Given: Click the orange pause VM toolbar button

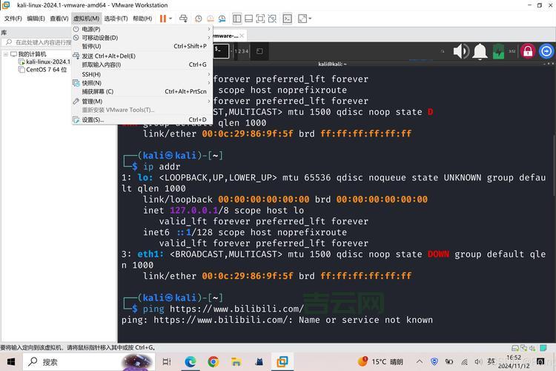Looking at the screenshot, I should pyautogui.click(x=162, y=18).
